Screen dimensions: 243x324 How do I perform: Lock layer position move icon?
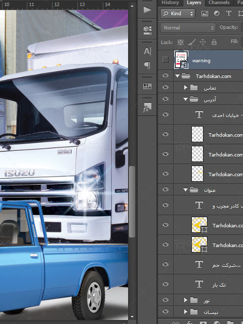click(202, 42)
